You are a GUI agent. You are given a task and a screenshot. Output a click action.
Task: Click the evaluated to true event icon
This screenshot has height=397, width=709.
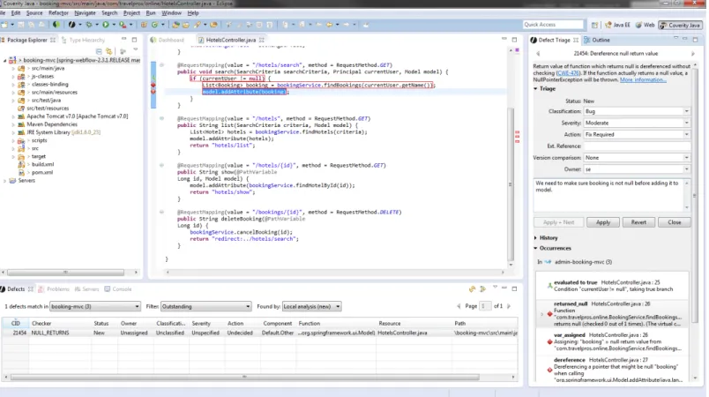[550, 286]
